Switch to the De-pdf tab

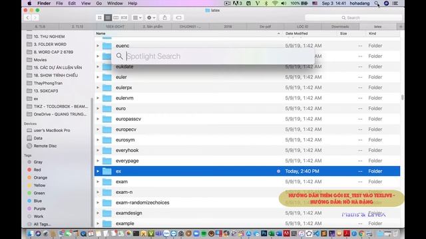click(265, 27)
